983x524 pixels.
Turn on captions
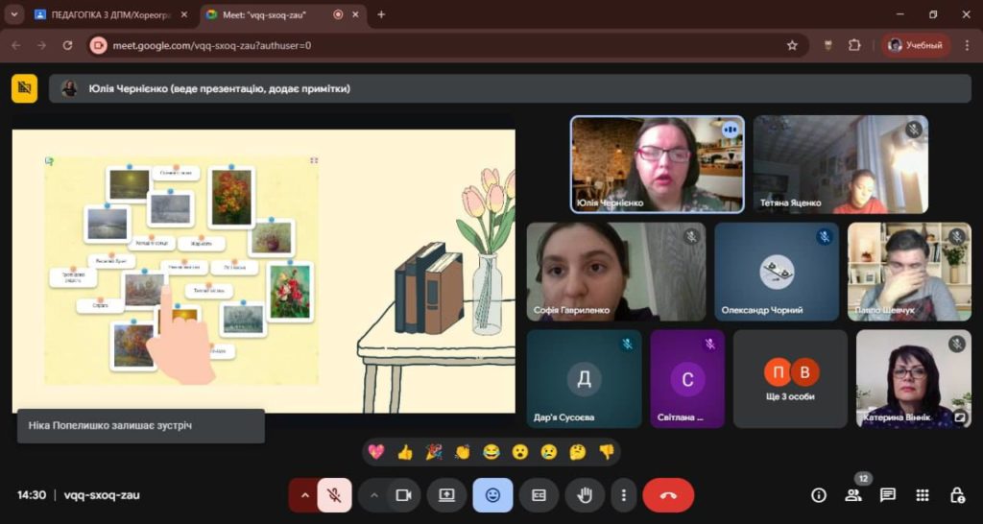click(x=539, y=495)
